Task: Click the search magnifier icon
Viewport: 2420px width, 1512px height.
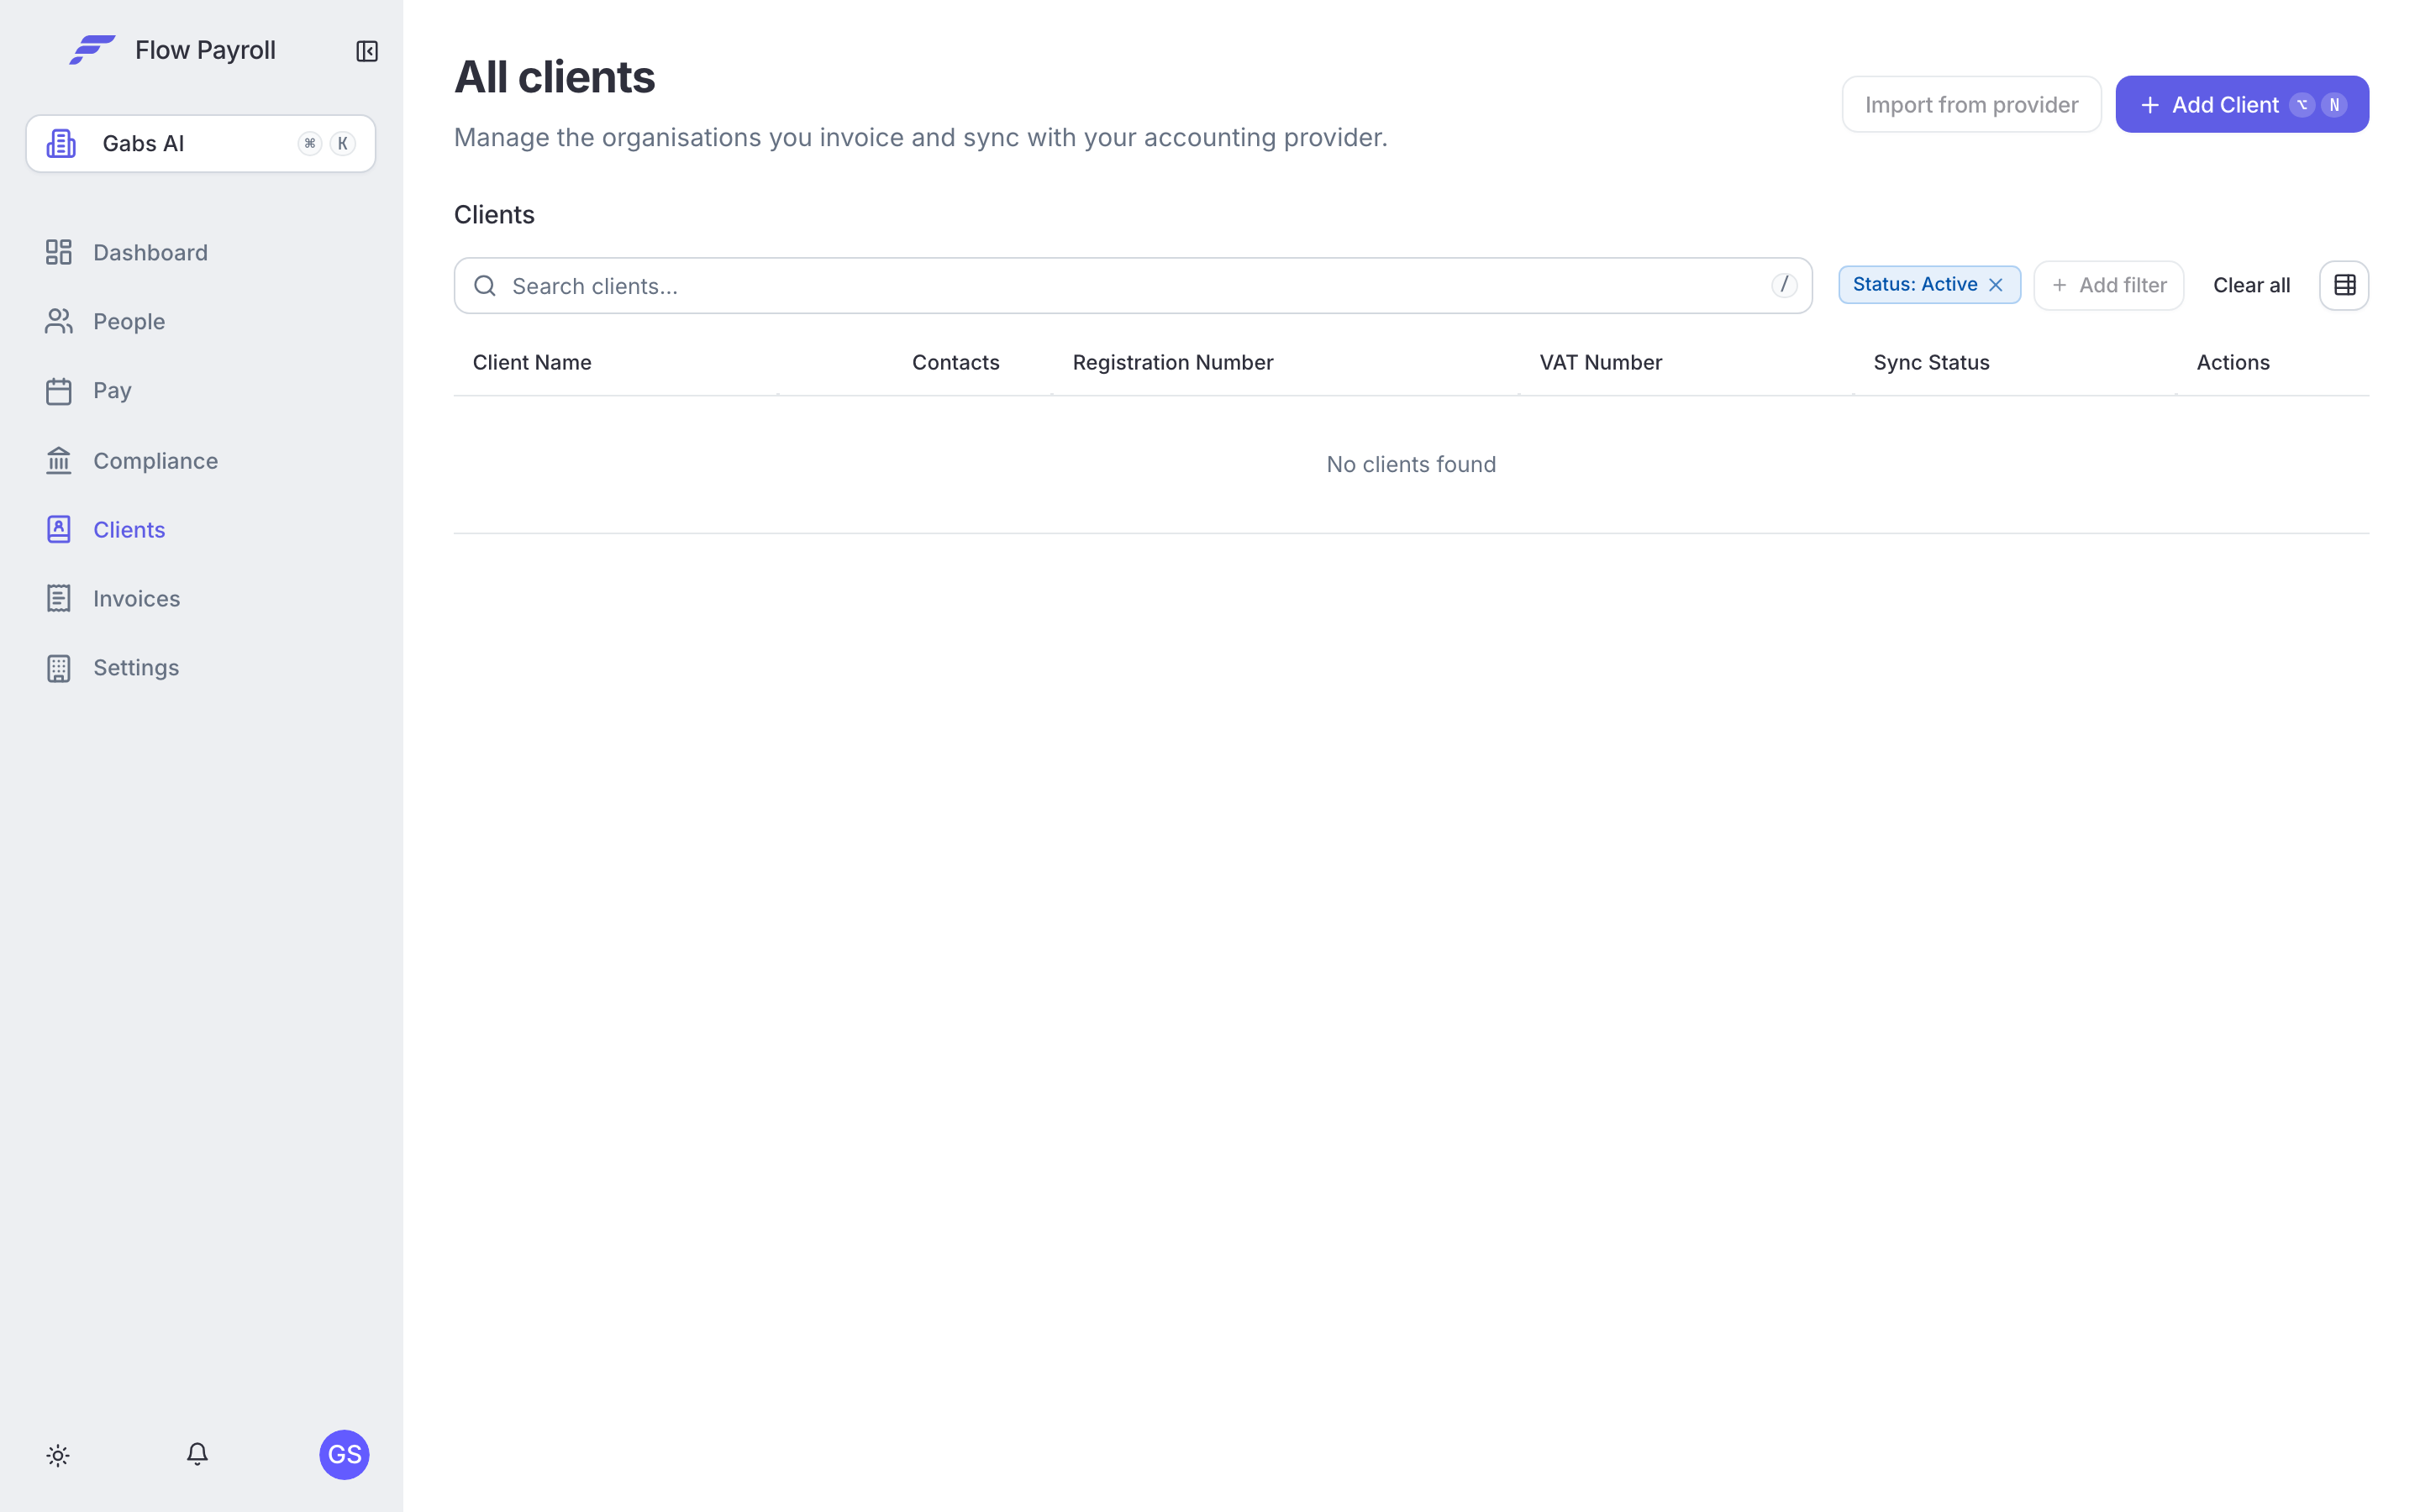Action: coord(485,286)
